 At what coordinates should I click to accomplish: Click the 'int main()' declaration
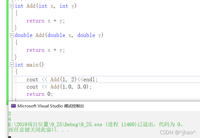(x=29, y=65)
